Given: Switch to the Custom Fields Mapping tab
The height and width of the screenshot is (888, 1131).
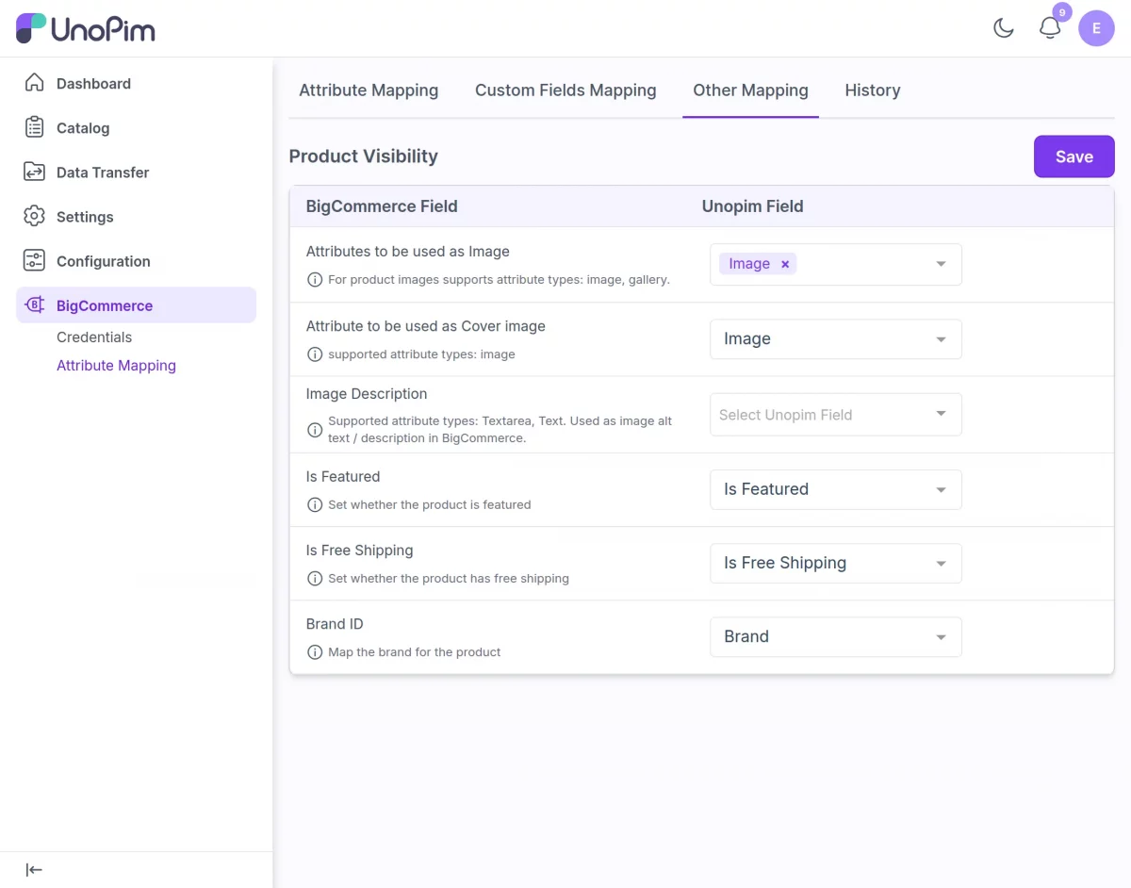Looking at the screenshot, I should coord(565,90).
